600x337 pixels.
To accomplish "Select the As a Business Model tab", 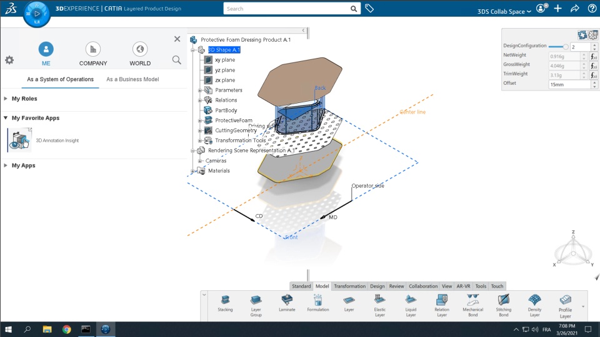I will coord(132,79).
